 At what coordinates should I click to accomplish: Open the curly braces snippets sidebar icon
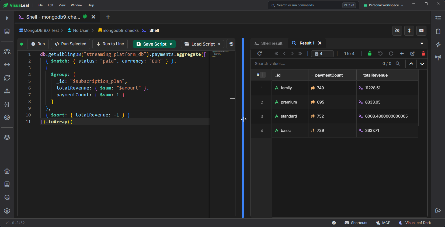point(7,104)
